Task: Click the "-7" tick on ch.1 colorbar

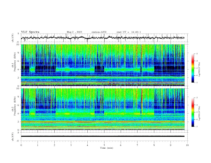Action: coord(196,83)
